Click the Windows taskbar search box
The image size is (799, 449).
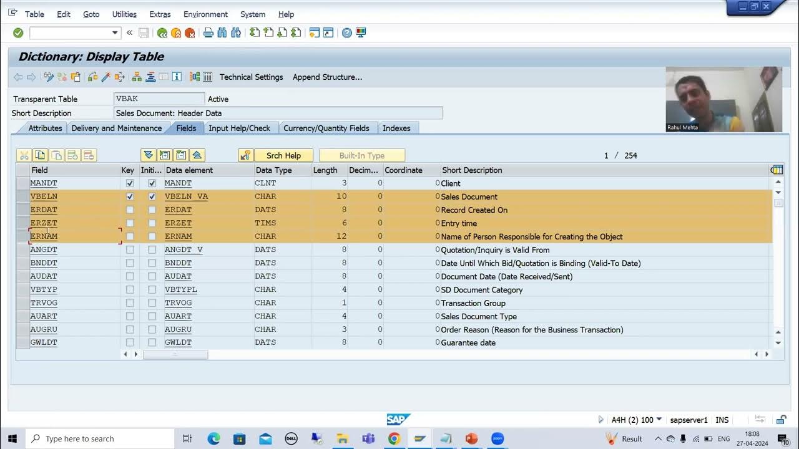click(x=100, y=438)
